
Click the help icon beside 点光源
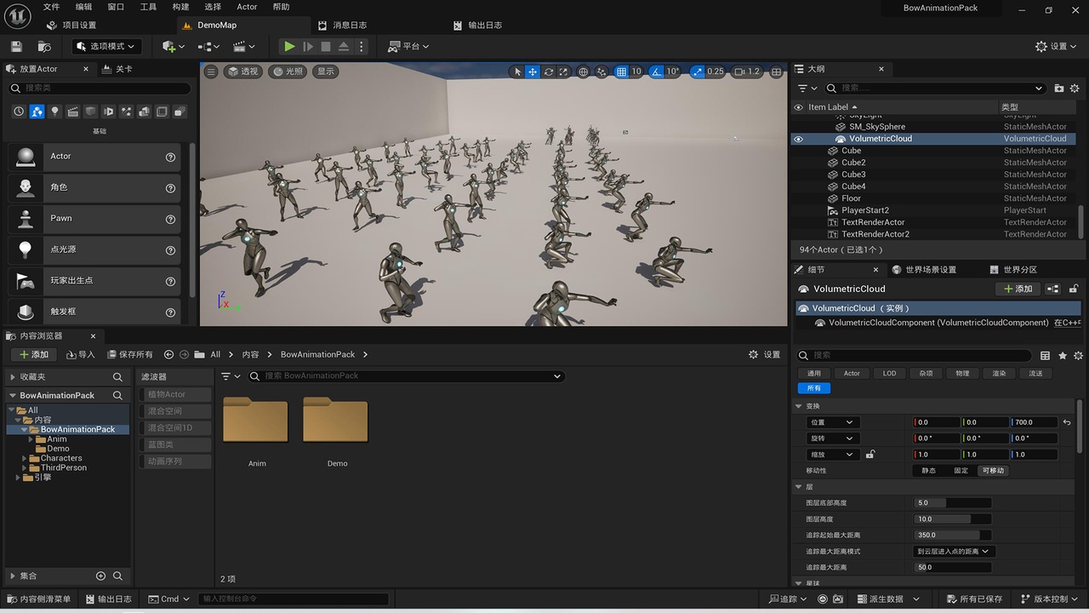point(170,250)
